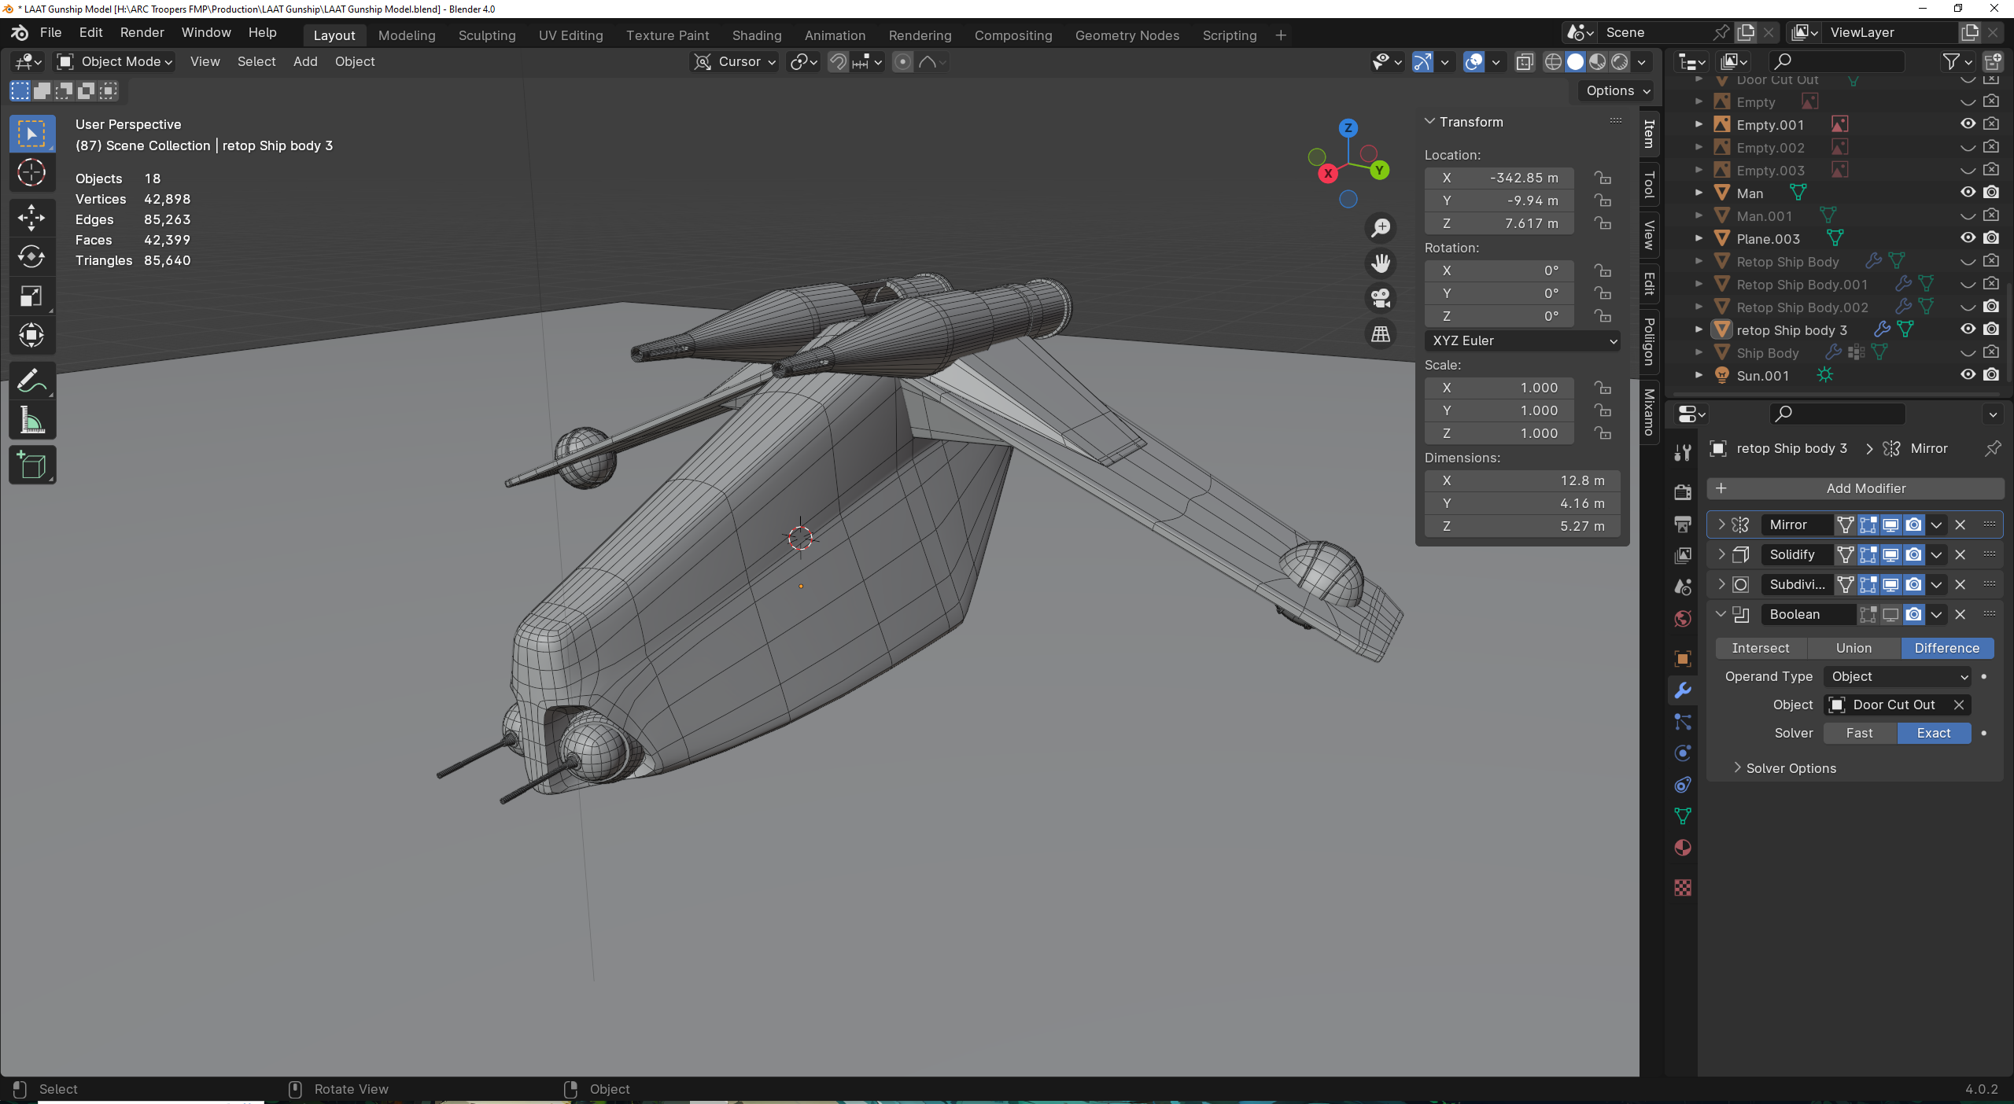Switch to rendered viewport shading

tap(1619, 62)
